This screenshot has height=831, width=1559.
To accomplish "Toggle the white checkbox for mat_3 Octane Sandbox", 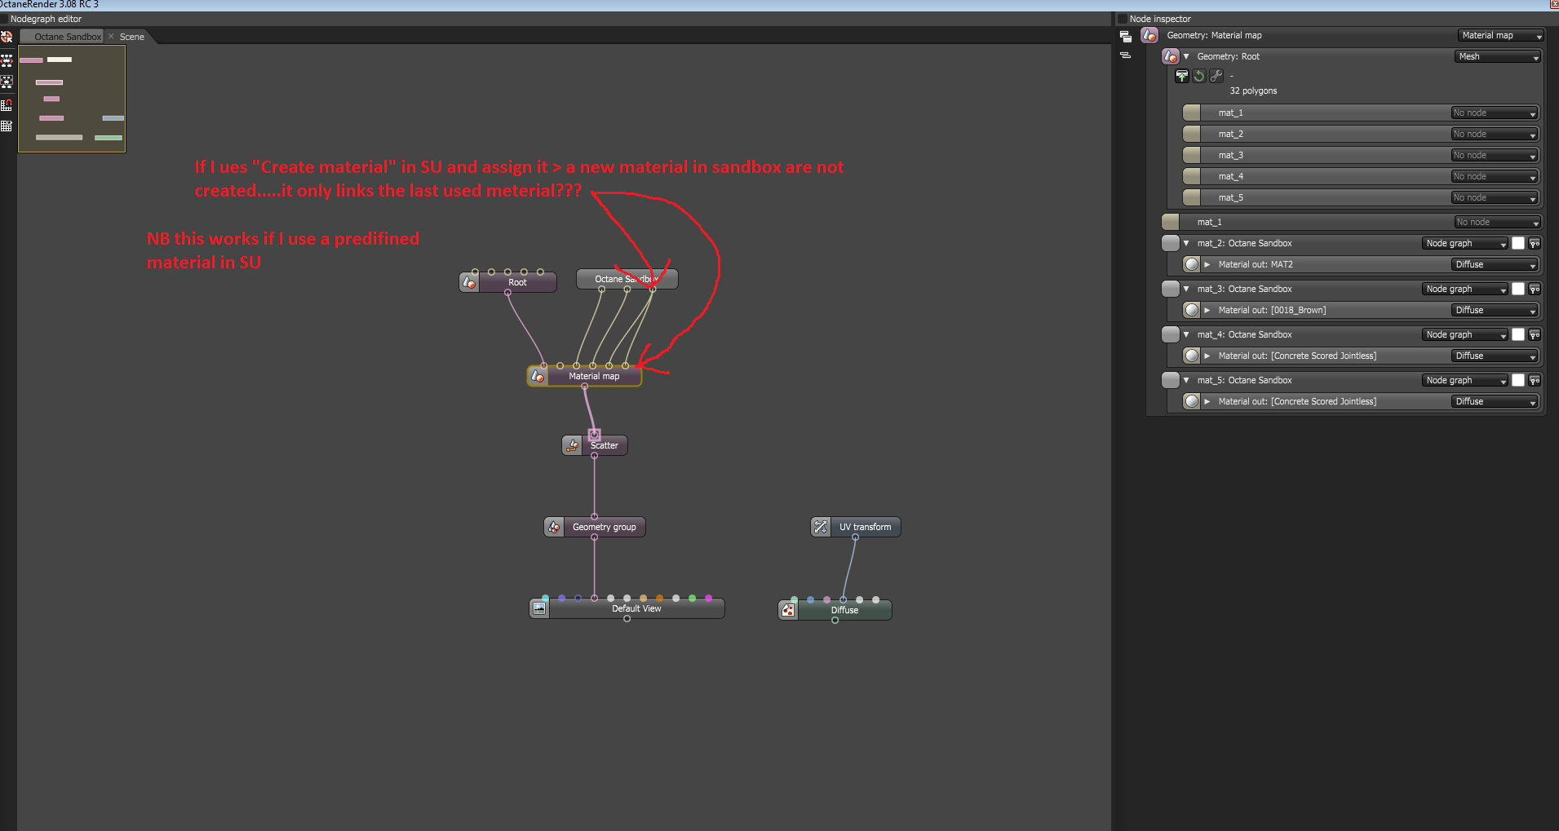I will tap(1518, 289).
